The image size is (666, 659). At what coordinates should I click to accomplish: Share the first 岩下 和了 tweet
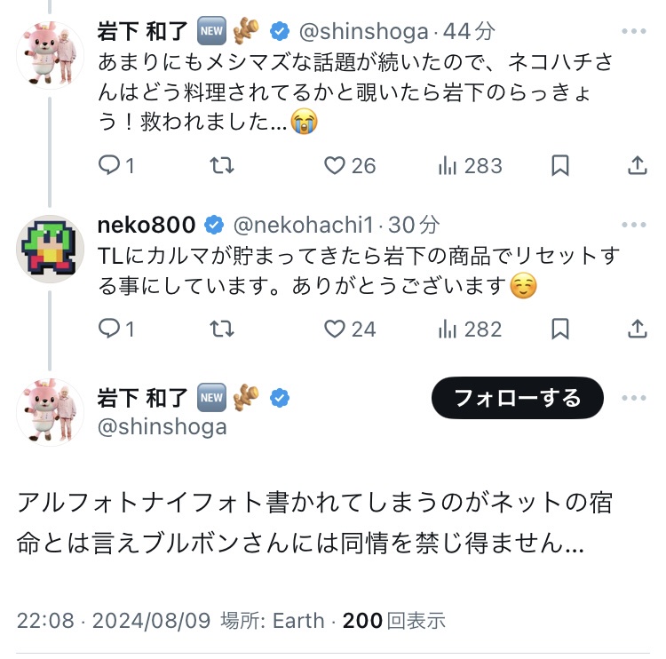pyautogui.click(x=637, y=166)
